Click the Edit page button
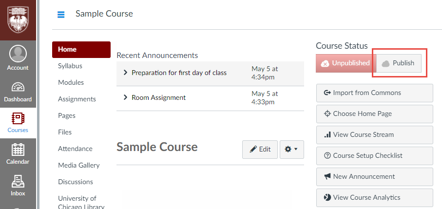This screenshot has width=442, height=209. pyautogui.click(x=260, y=150)
